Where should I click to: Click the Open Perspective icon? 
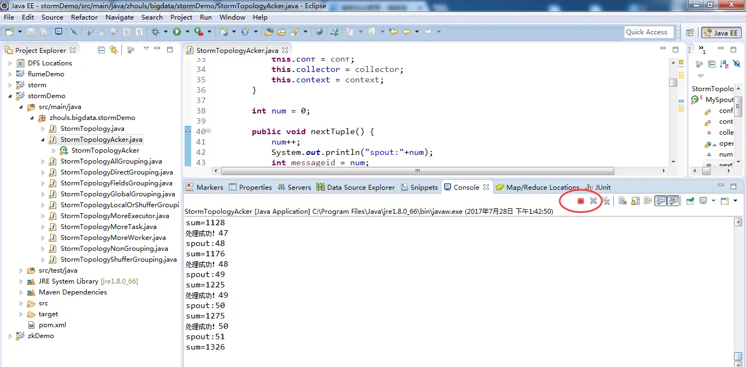pyautogui.click(x=690, y=32)
